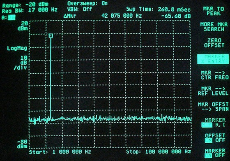Toggle the marker OFFSET ON/OFF setting
Screen dimensions: 230x161
215,138
